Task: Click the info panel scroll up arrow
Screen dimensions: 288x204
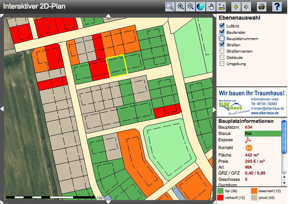Action: coord(284,177)
